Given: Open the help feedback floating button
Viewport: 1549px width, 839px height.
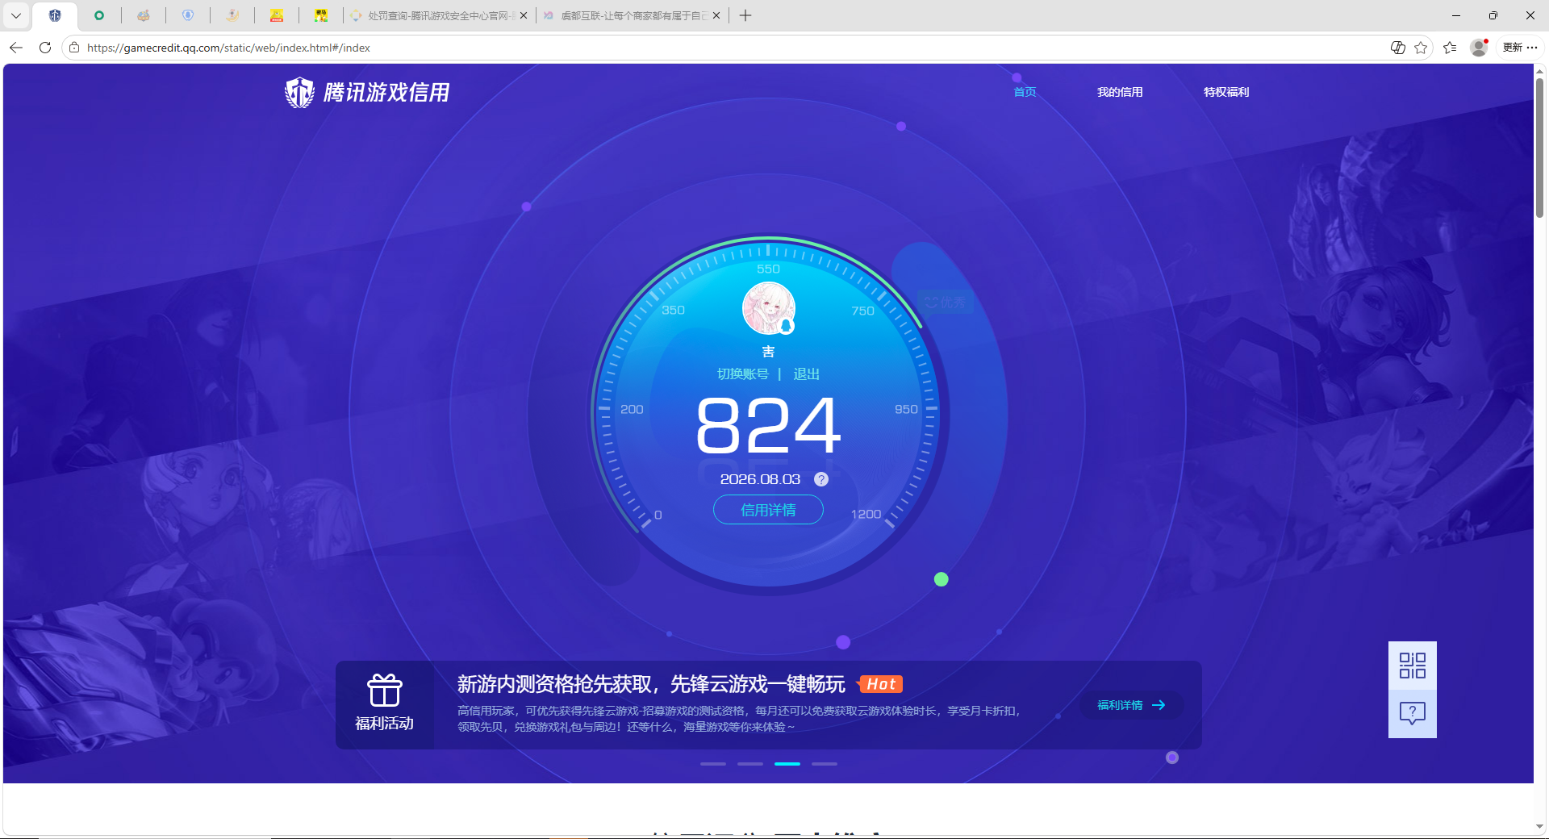Looking at the screenshot, I should [x=1412, y=713].
